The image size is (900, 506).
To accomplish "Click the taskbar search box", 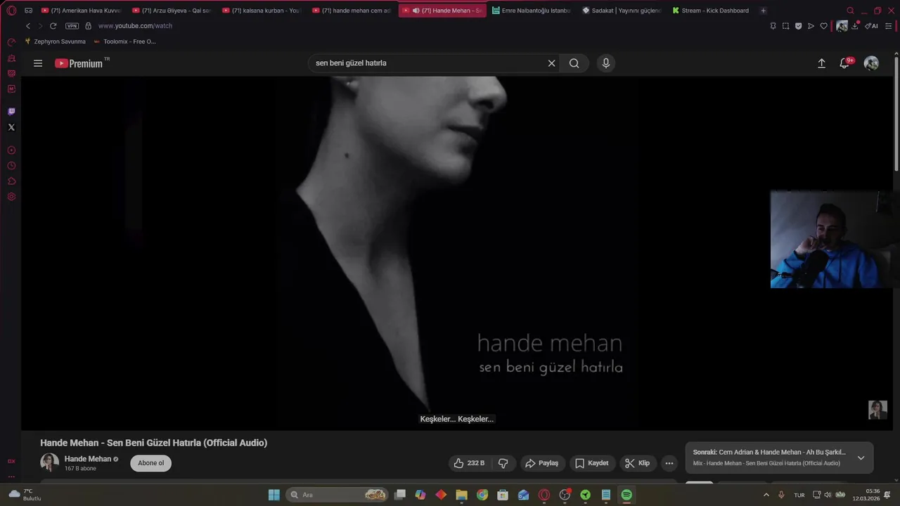I will coord(337,495).
